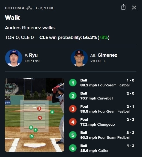Select pitch 1 green circle in list

click(73, 83)
